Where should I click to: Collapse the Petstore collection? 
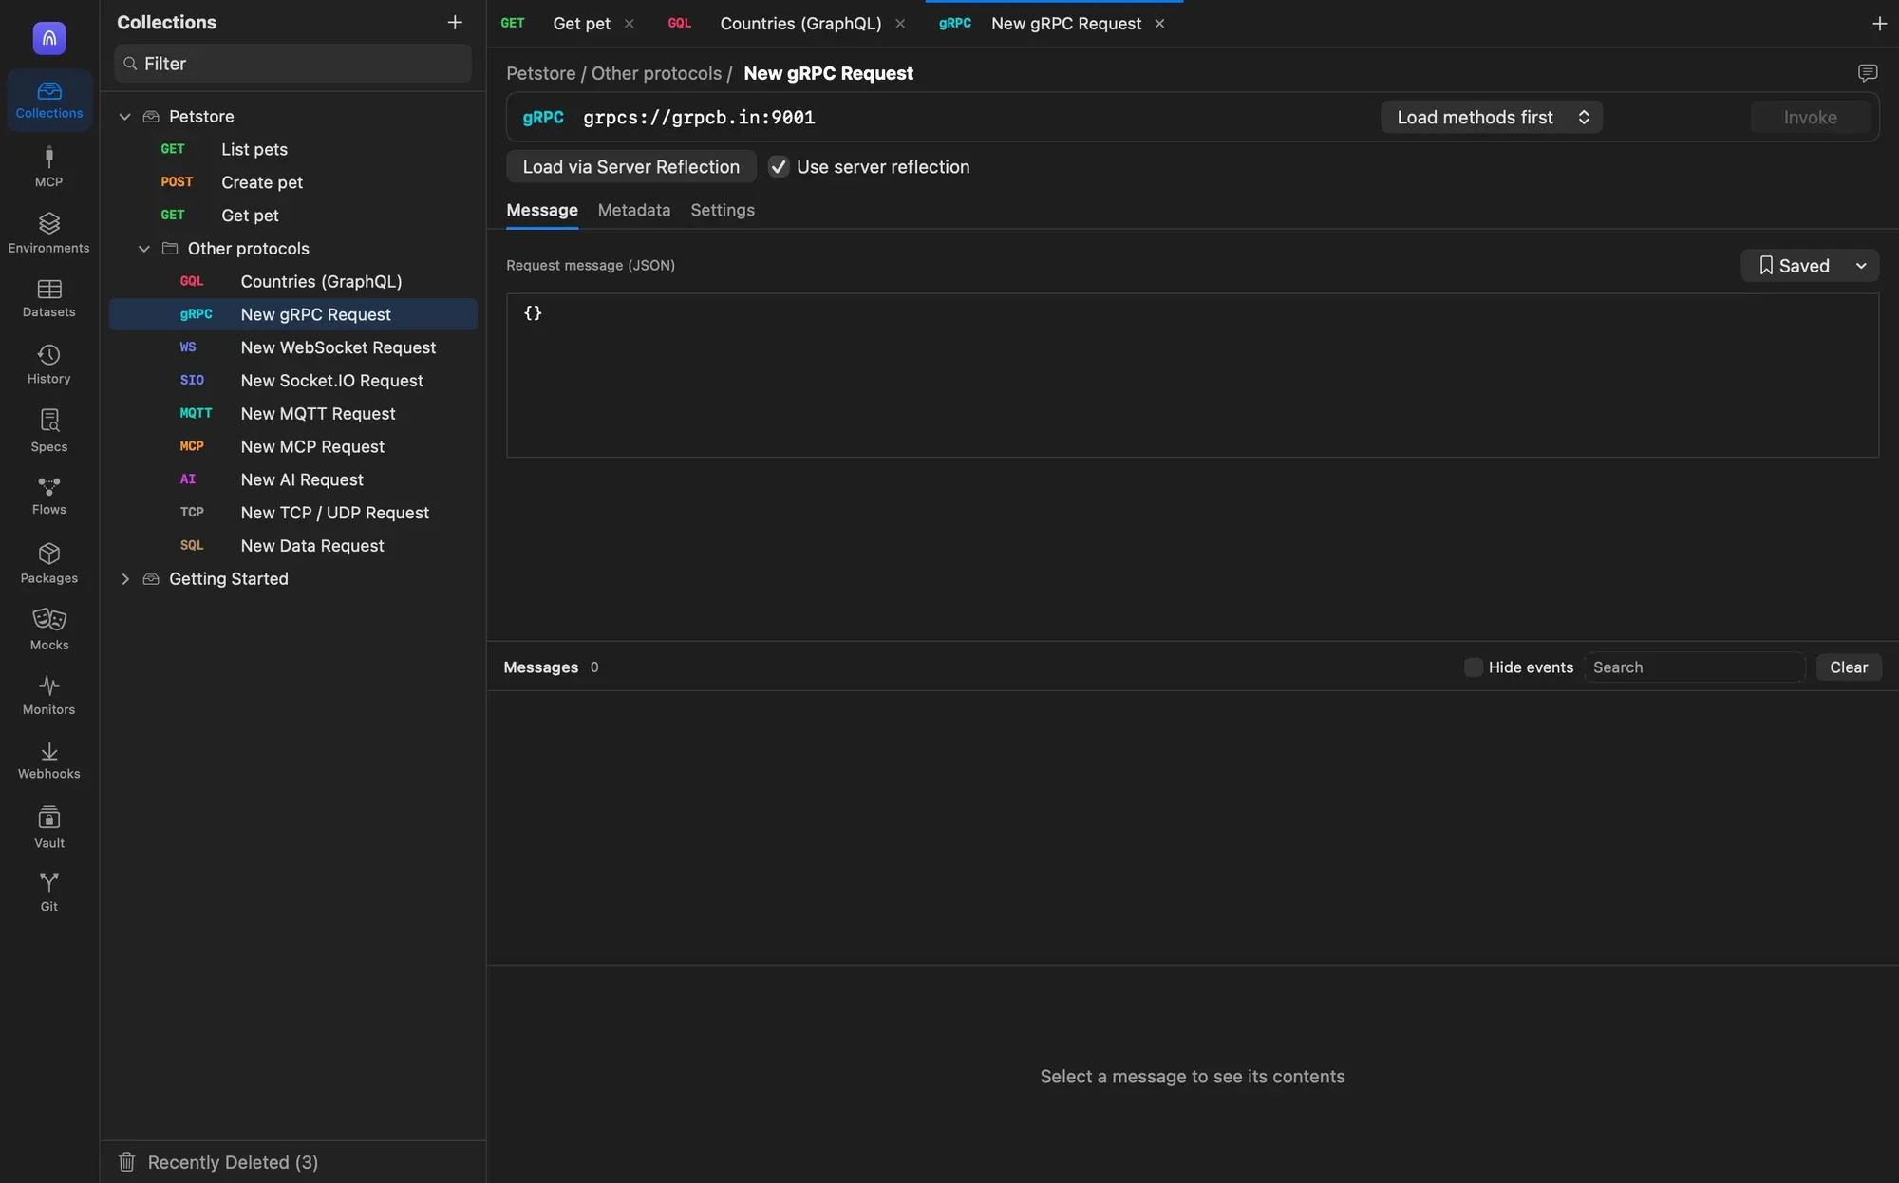pyautogui.click(x=124, y=117)
